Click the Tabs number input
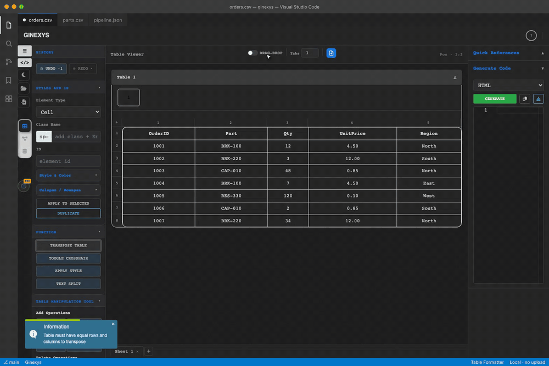This screenshot has width=549, height=366. (x=310, y=53)
